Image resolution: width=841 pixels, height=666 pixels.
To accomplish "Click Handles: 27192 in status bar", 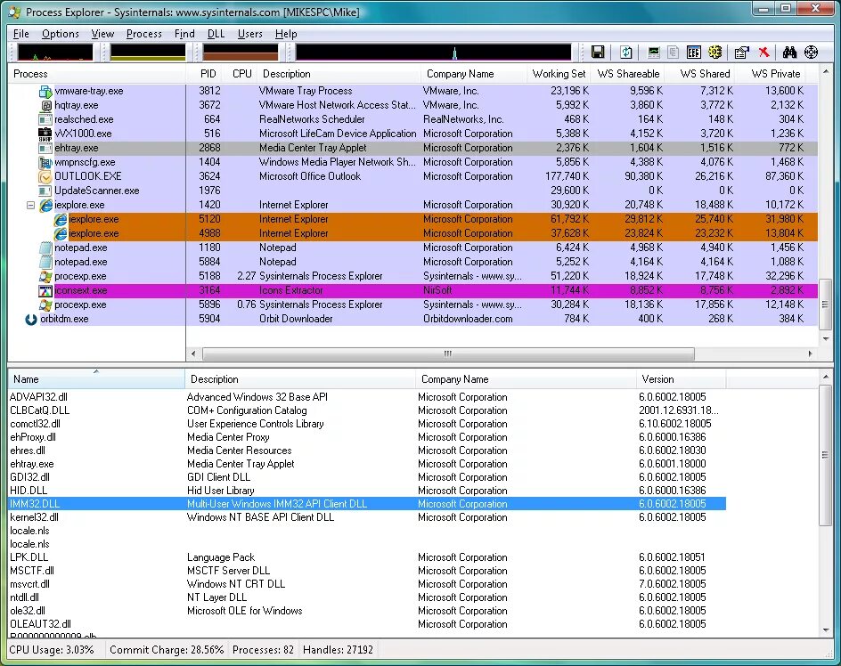I will point(338,650).
